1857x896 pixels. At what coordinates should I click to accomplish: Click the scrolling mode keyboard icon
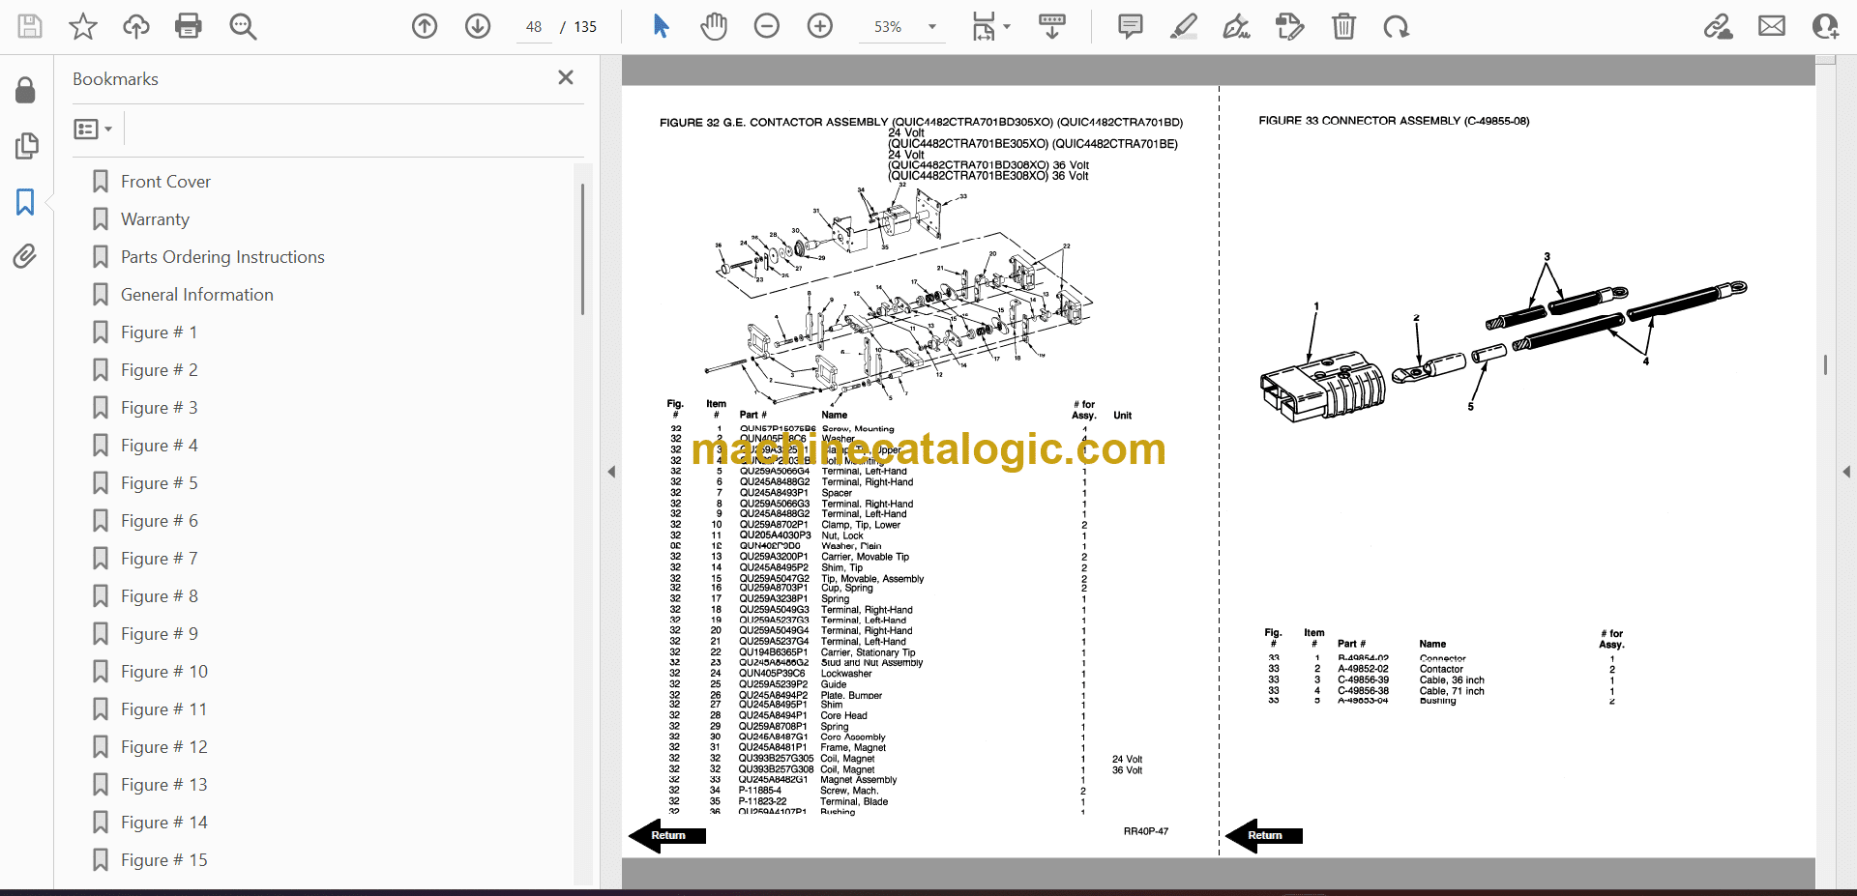tap(1052, 26)
